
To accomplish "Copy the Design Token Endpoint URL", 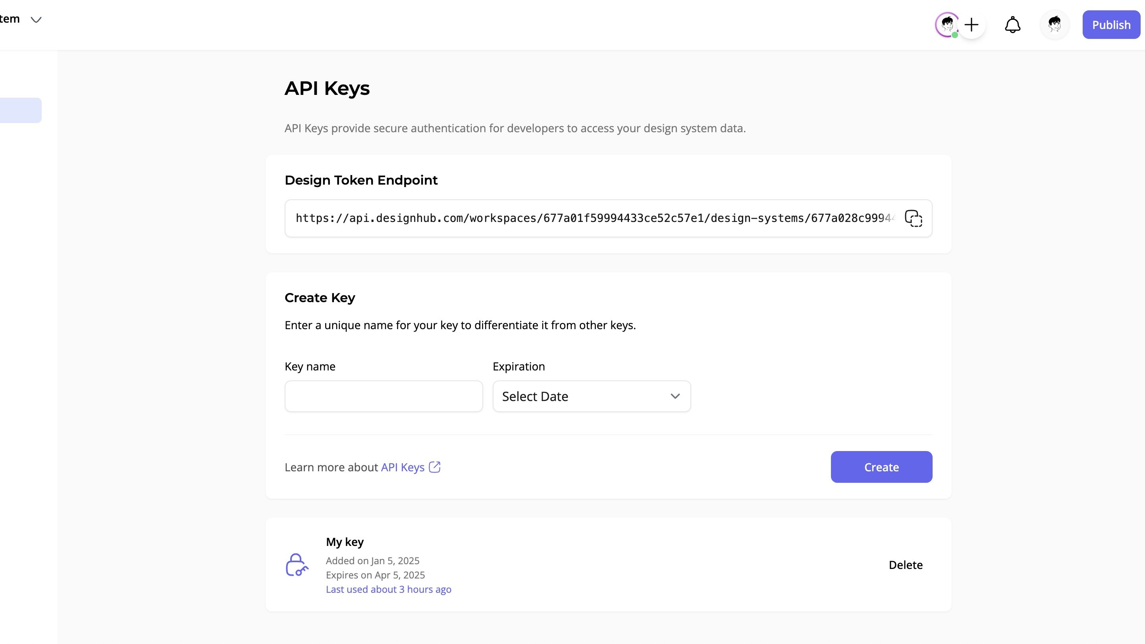I will pyautogui.click(x=914, y=218).
